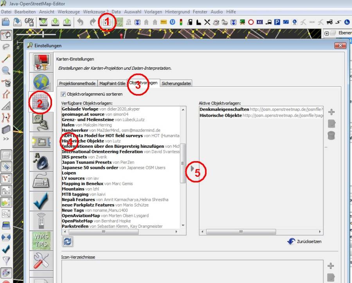The width and height of the screenshot is (352, 283).
Task: Toggle 'Objektvorlagenmenü sortieren' checkbox
Action: (63, 94)
